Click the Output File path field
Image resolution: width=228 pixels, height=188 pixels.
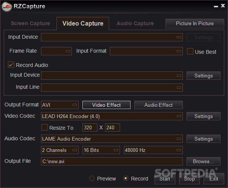112,161
